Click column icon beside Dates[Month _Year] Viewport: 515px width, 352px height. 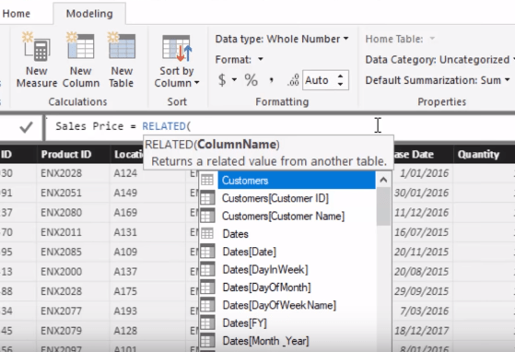click(207, 341)
